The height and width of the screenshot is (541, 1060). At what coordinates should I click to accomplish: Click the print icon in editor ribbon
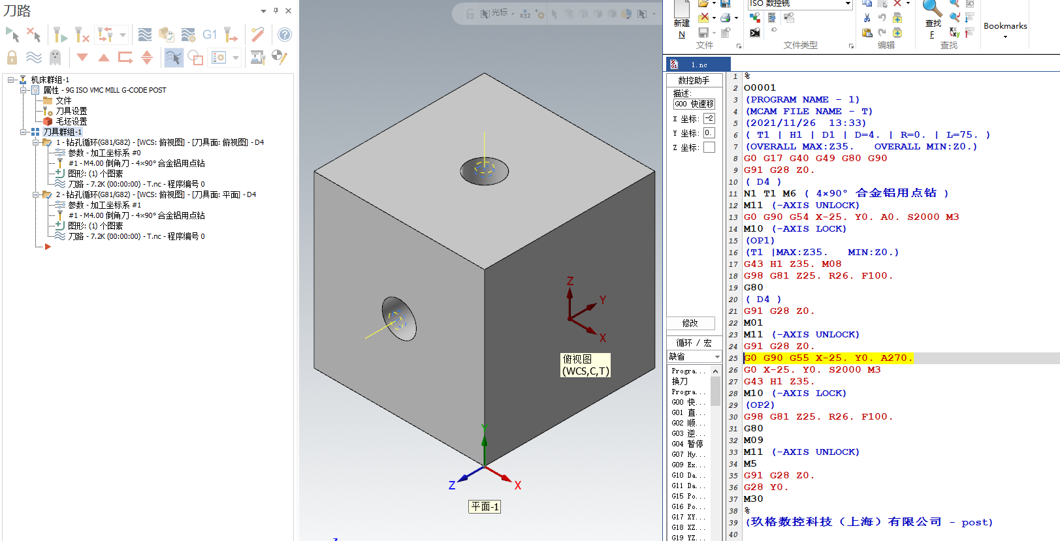coord(725,18)
